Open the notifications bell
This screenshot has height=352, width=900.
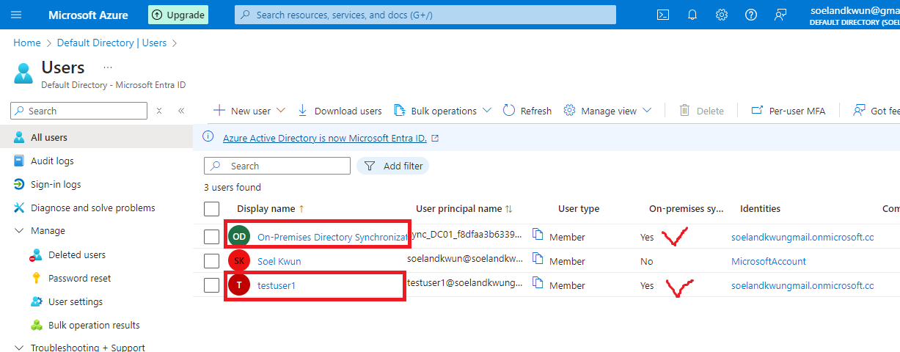click(692, 15)
